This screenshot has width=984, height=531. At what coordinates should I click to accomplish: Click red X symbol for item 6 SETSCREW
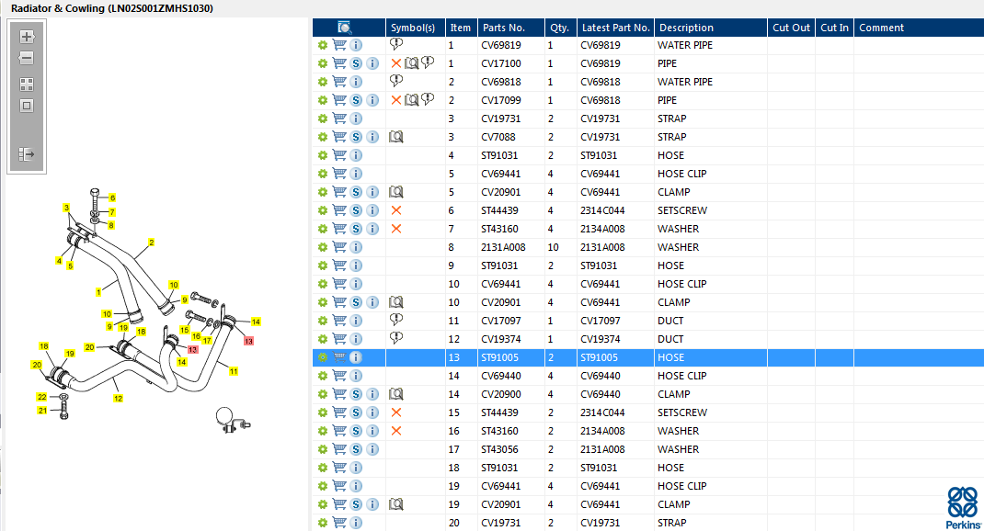pos(396,210)
